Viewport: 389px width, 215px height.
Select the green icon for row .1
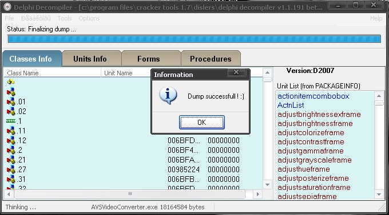tap(11, 121)
